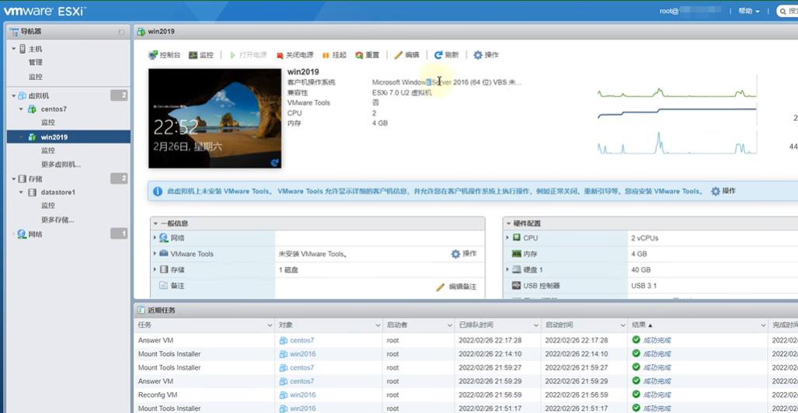Expand the CPU hardware configuration row
Screen dimensions: 798x413
(x=507, y=238)
